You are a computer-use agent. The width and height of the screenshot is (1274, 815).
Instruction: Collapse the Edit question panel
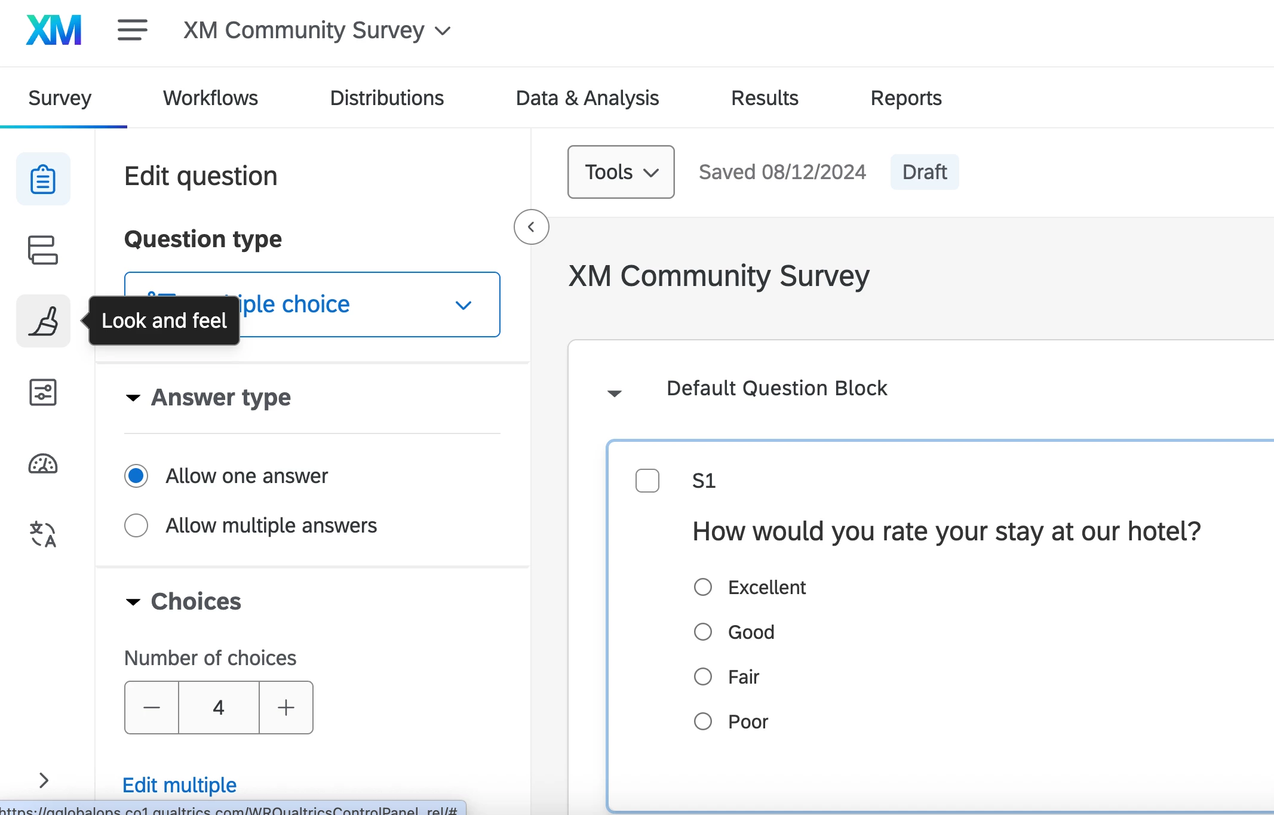tap(531, 227)
